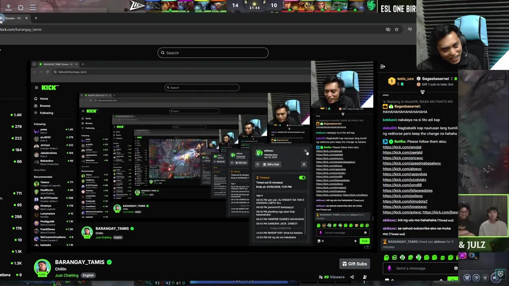Open Browse in the Kick sidebar

pyautogui.click(x=43, y=106)
